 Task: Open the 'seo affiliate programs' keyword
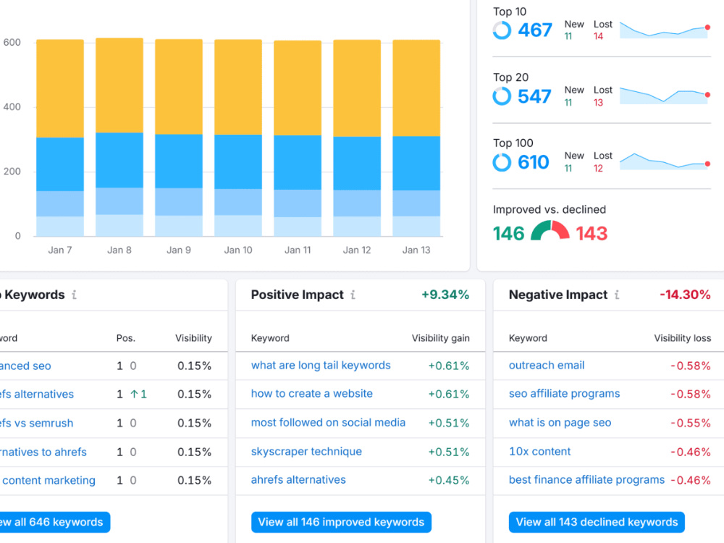pos(564,393)
